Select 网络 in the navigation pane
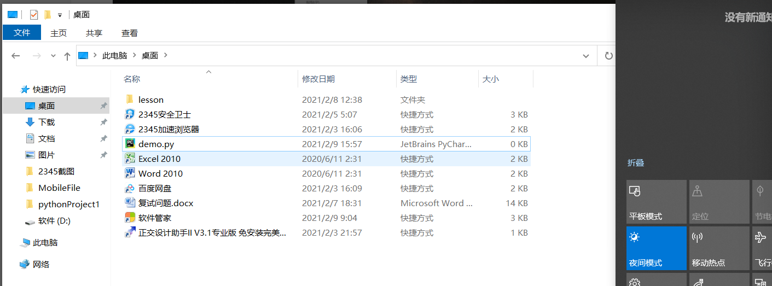The width and height of the screenshot is (772, 286). click(x=41, y=264)
